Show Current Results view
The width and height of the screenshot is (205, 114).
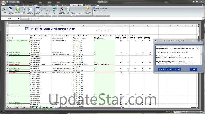45,13
